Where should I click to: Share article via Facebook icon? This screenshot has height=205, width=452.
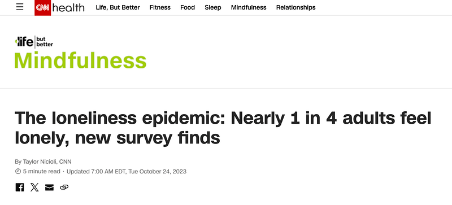(20, 187)
